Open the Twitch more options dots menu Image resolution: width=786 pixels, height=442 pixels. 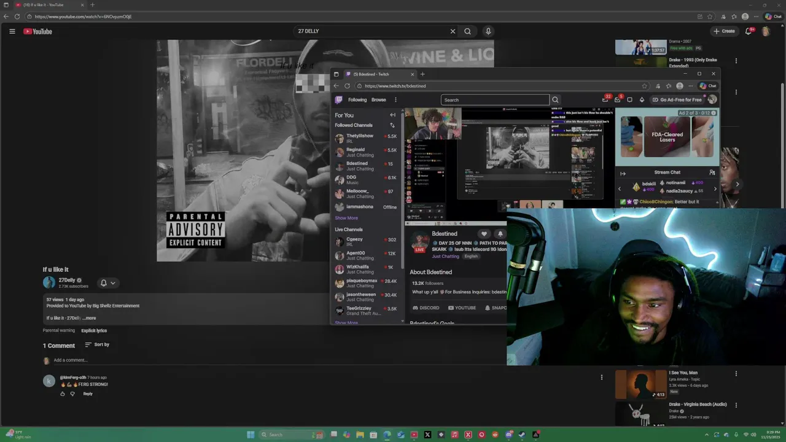[395, 99]
